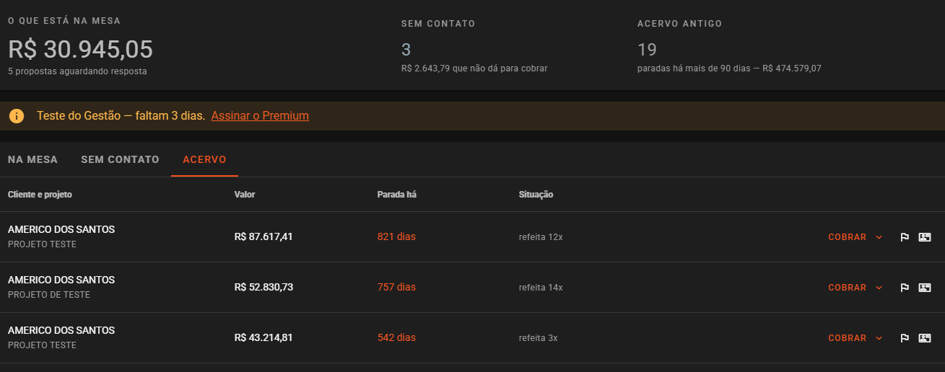The height and width of the screenshot is (372, 945).
Task: Switch to the SEM CONTATO tab
Action: click(x=120, y=159)
